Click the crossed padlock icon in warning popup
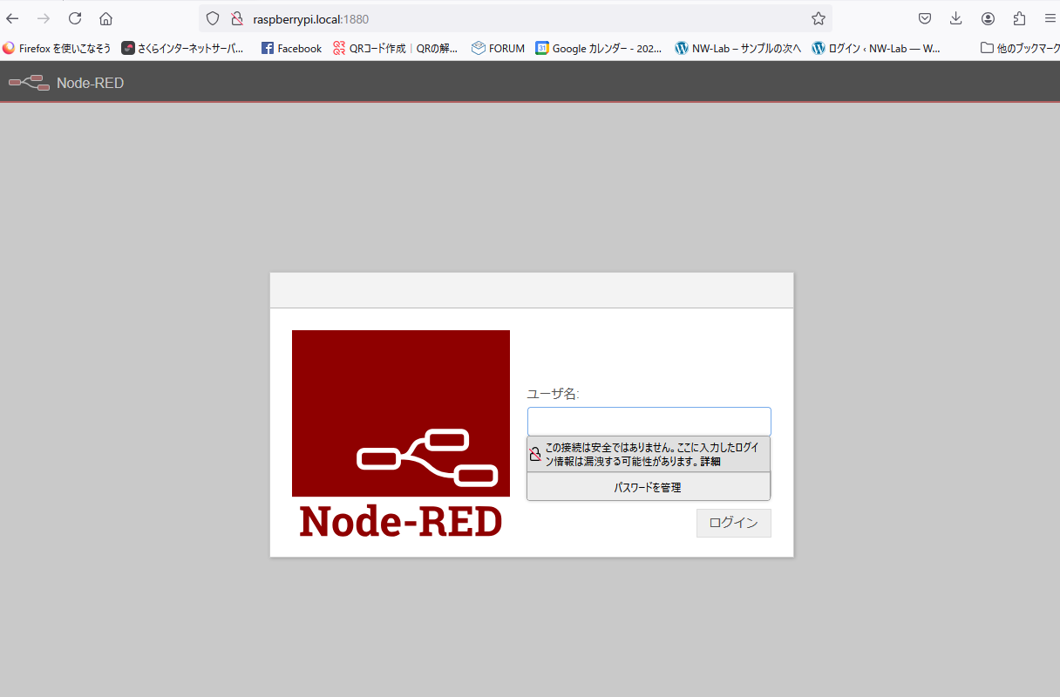Image resolution: width=1060 pixels, height=697 pixels. point(535,454)
